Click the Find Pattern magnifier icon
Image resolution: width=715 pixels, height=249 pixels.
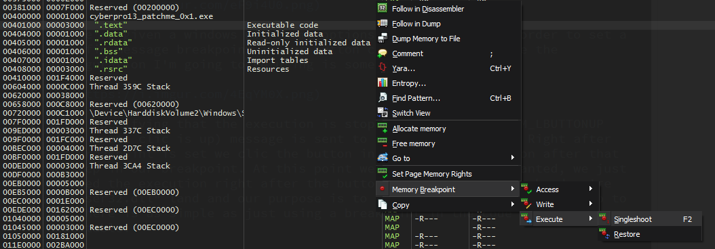click(383, 98)
